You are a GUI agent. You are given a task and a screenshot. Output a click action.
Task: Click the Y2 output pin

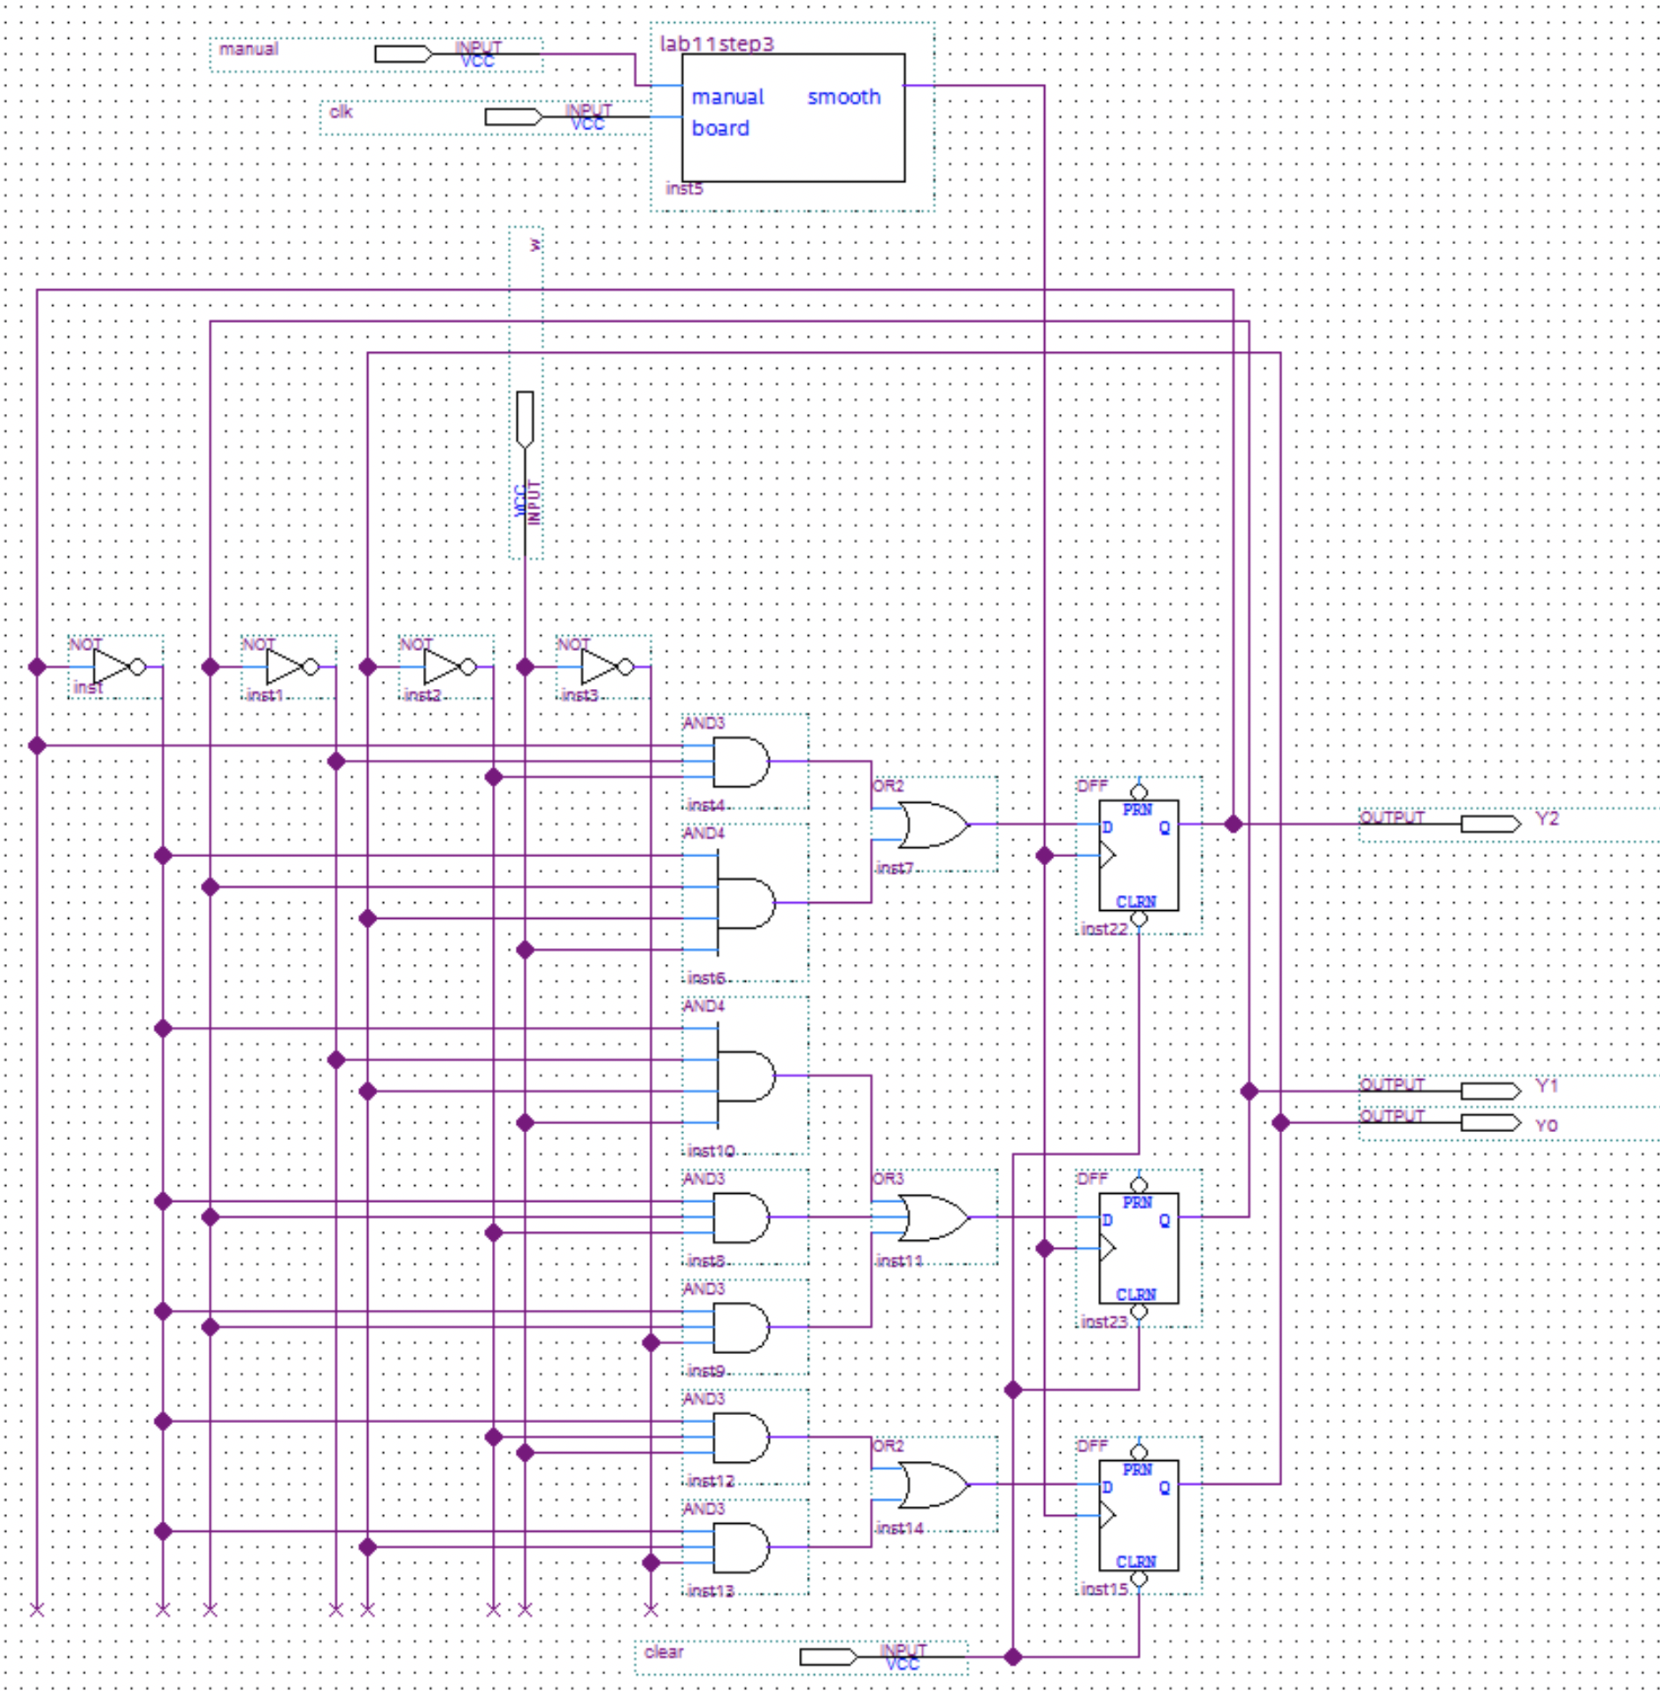tap(1489, 824)
